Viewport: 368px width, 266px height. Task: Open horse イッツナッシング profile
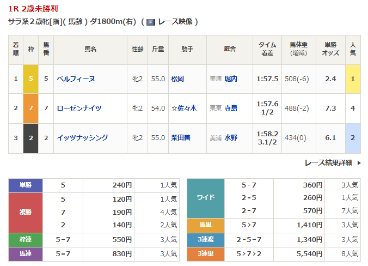coord(82,138)
